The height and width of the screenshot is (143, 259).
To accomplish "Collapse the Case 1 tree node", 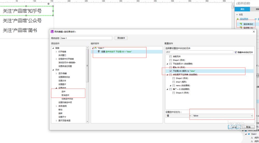I will coord(93,48).
